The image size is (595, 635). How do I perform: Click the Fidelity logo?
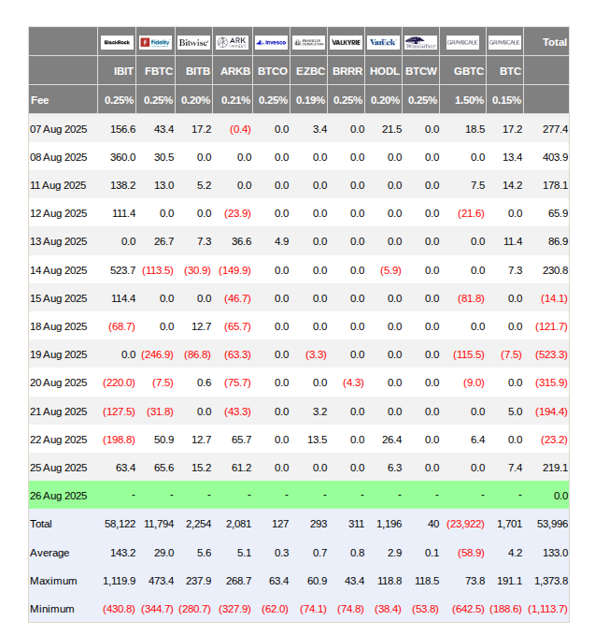tap(156, 42)
